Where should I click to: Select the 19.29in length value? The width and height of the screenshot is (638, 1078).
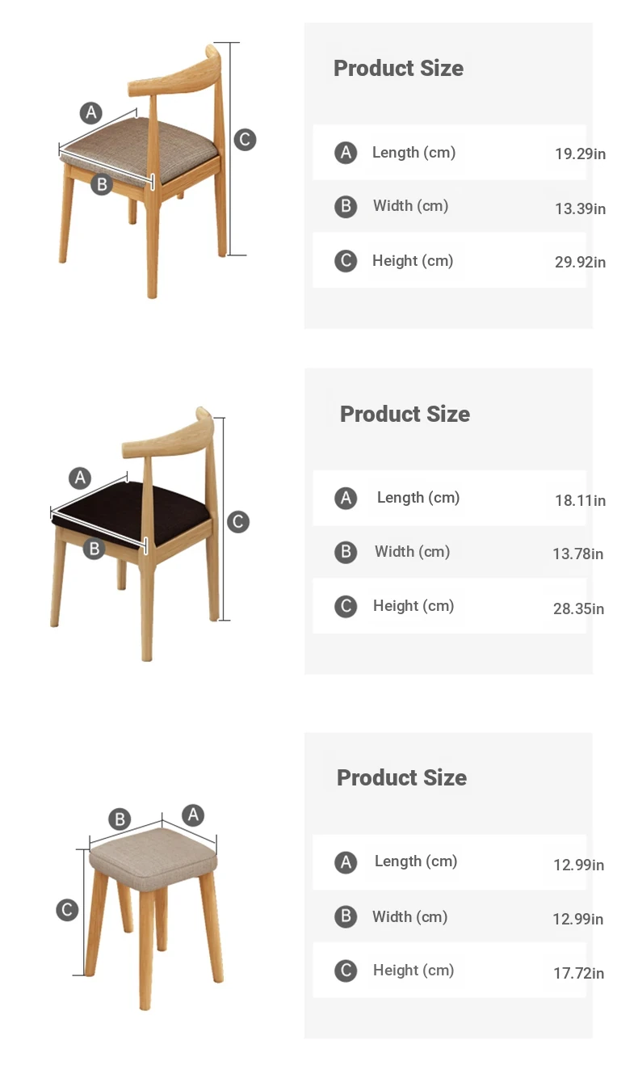click(580, 154)
